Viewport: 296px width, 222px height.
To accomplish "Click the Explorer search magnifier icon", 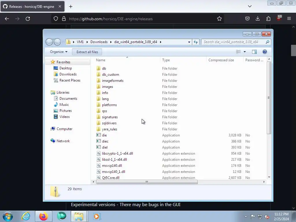I will tap(267, 42).
